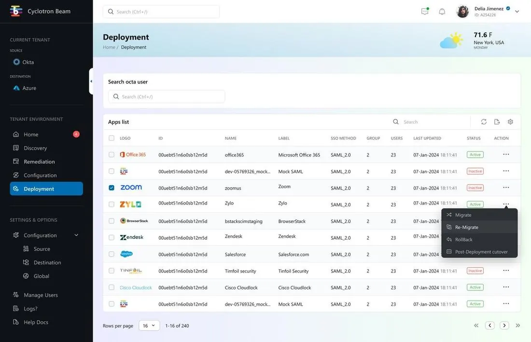Export the Apps list via file icon

click(x=497, y=122)
